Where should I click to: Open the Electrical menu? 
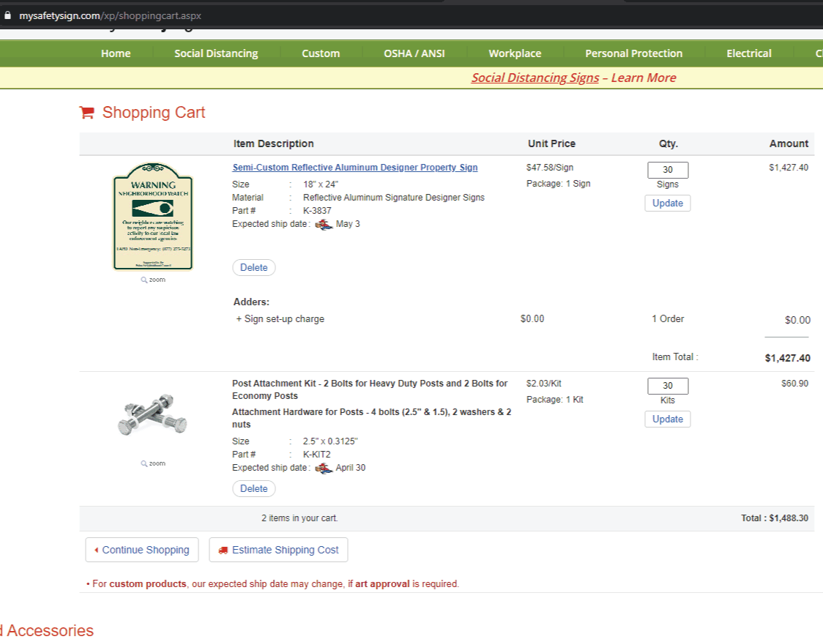coord(748,53)
